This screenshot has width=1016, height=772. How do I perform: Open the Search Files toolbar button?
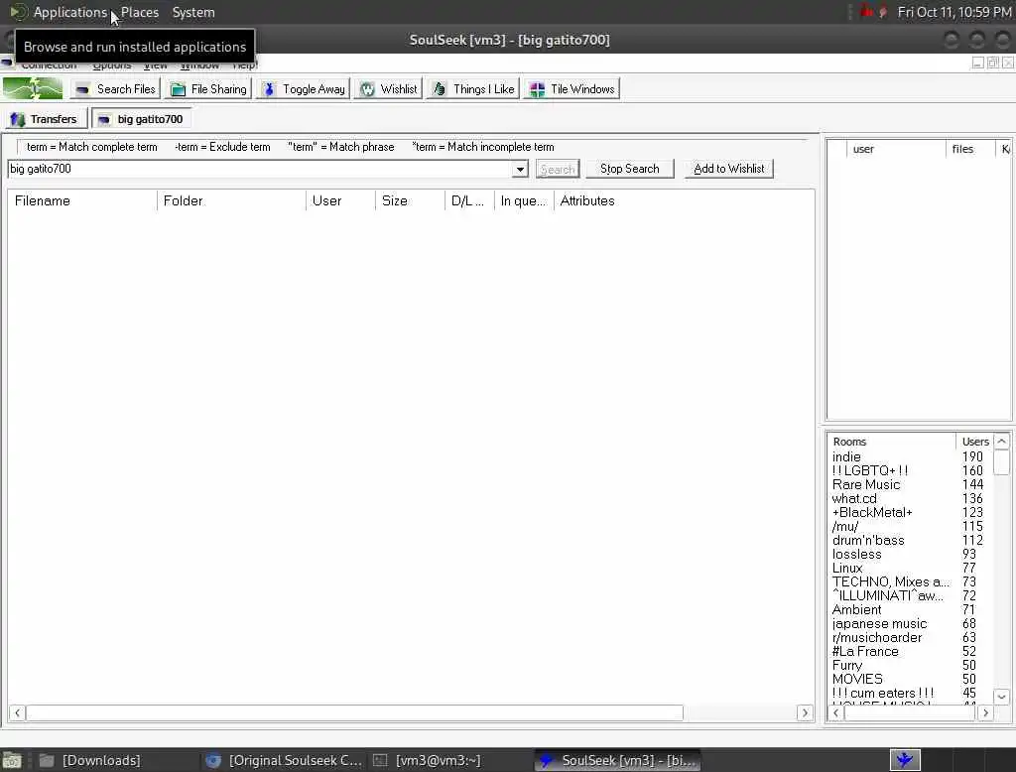click(115, 89)
